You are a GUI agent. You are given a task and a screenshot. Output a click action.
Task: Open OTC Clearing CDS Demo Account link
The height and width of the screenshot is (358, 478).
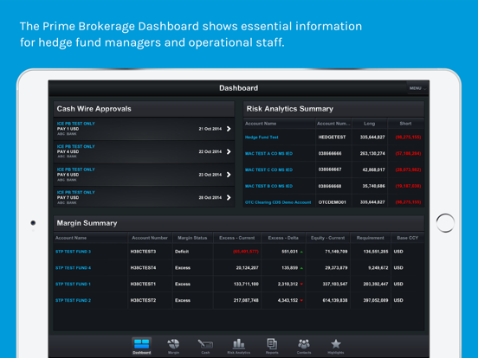click(278, 202)
